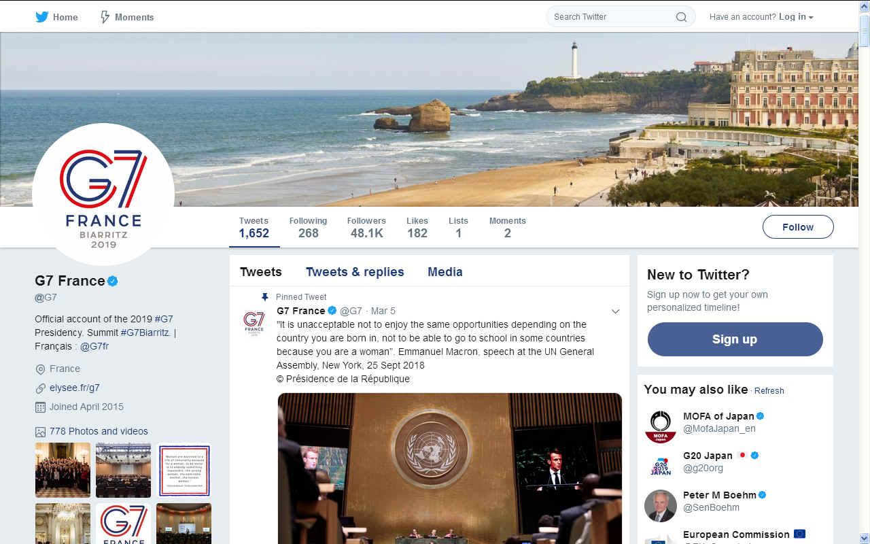Open G20 Japan profile name
870x544 pixels.
click(708, 456)
